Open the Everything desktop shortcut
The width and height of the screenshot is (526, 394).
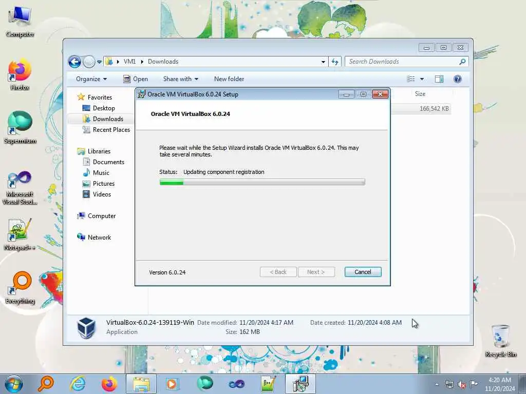click(20, 287)
